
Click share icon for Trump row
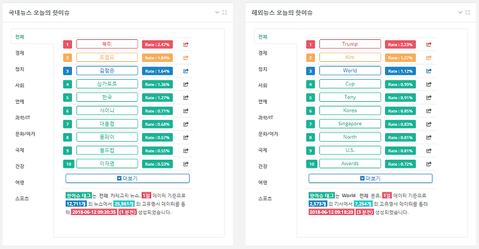428,45
